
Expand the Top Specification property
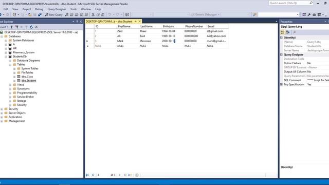coord(281,84)
